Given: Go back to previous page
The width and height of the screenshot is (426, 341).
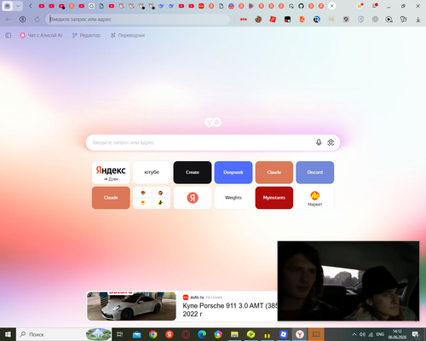Looking at the screenshot, I should tap(8, 20).
